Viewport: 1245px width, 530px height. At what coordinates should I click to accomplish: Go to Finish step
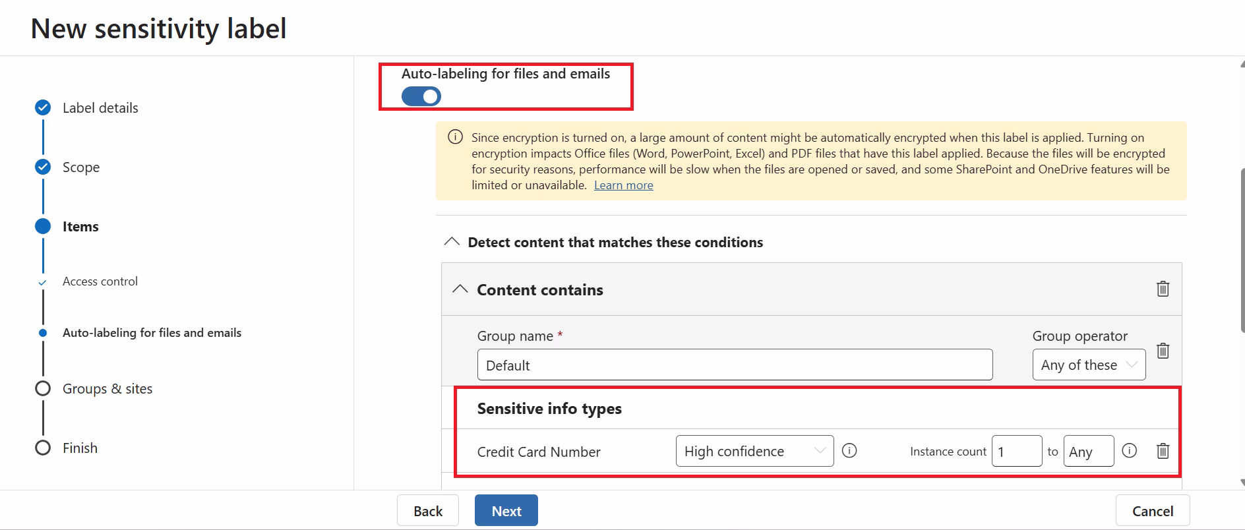tap(80, 448)
